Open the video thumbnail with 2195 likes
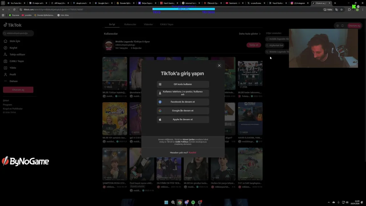The image size is (366, 206). tap(250, 73)
